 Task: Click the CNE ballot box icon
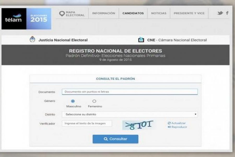141,40
